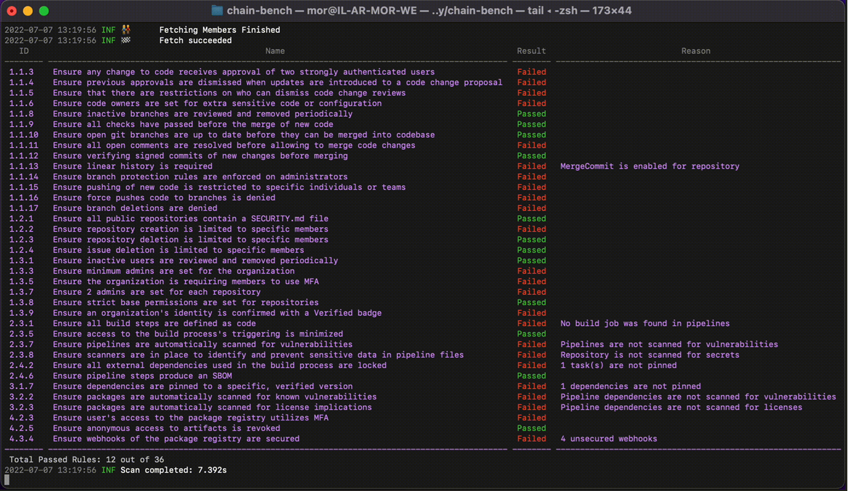Click the terminal cursor block at the prompt
This screenshot has height=491, width=848.
pyautogui.click(x=7, y=480)
